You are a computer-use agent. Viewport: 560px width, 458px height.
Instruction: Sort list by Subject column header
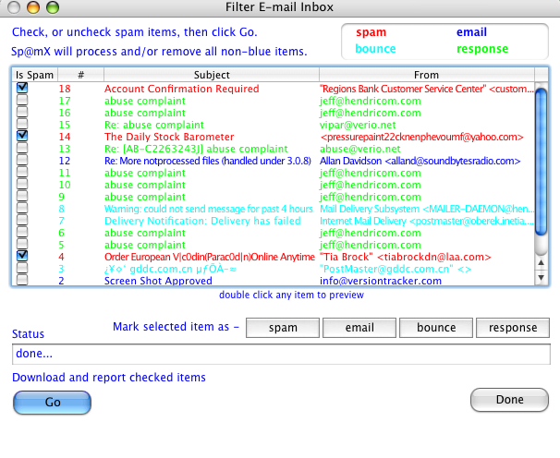point(212,75)
